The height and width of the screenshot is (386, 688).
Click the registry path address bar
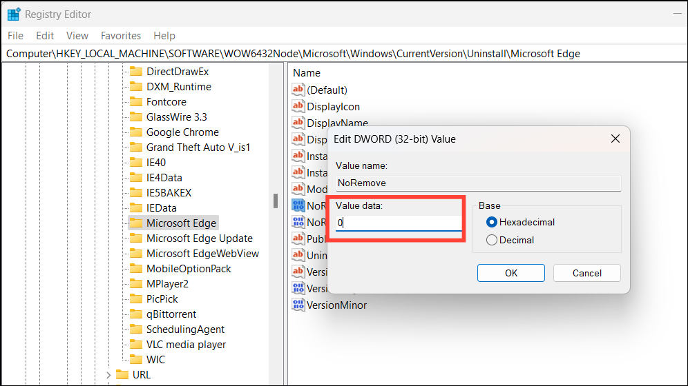pos(344,53)
